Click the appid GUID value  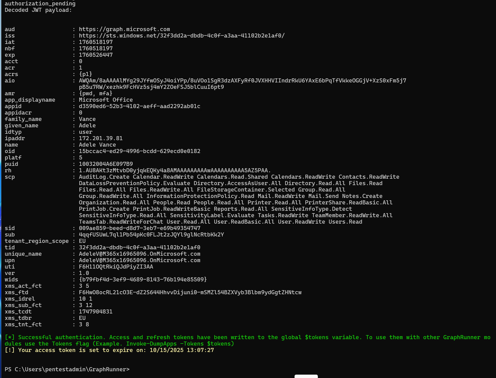(139, 106)
